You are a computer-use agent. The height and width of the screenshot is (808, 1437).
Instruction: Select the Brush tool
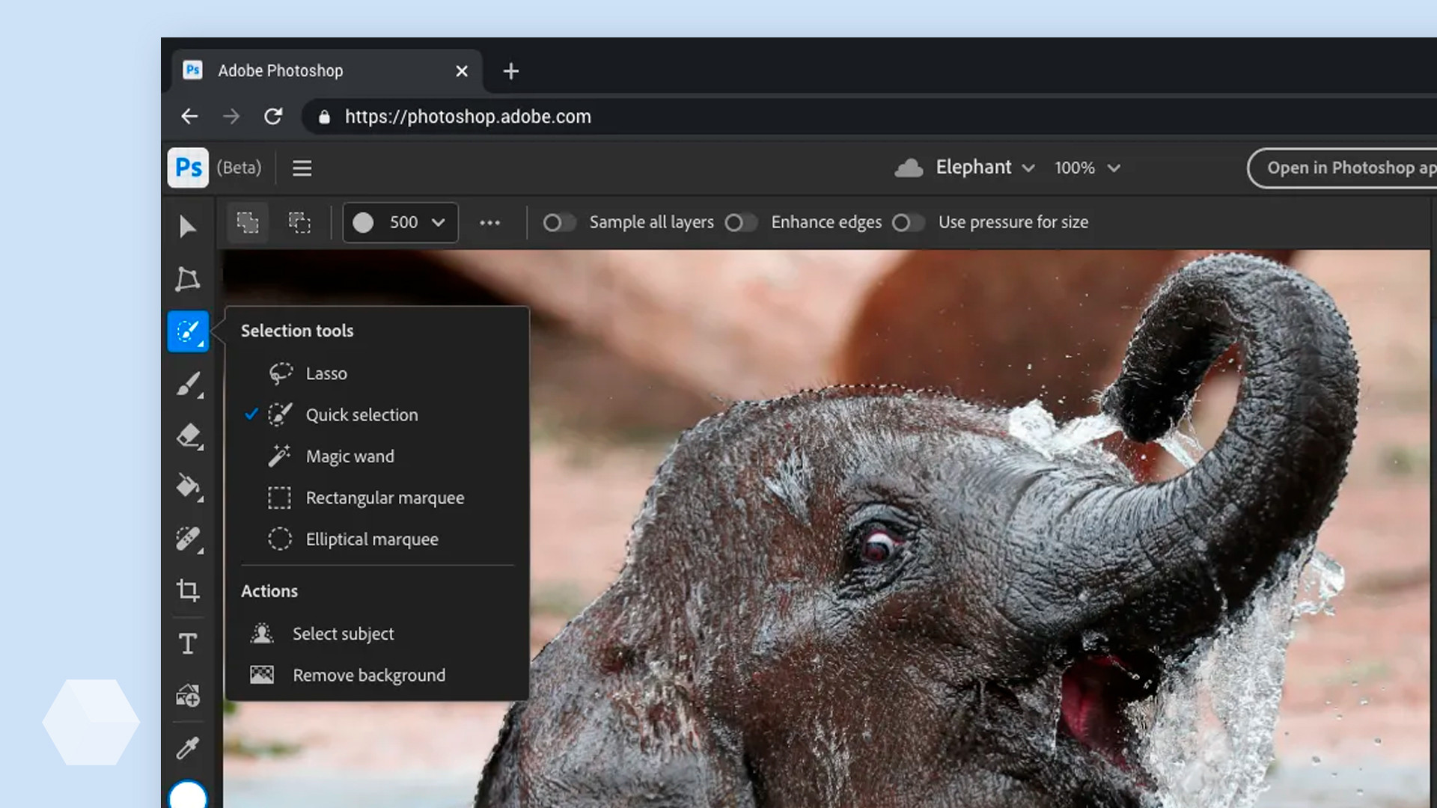click(x=189, y=384)
